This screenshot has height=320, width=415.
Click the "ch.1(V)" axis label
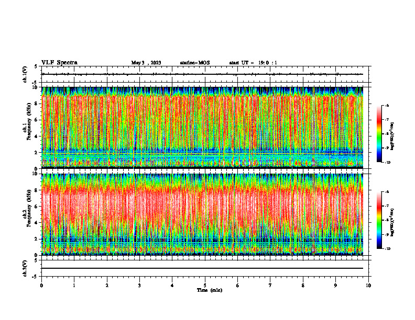[x=25, y=74]
